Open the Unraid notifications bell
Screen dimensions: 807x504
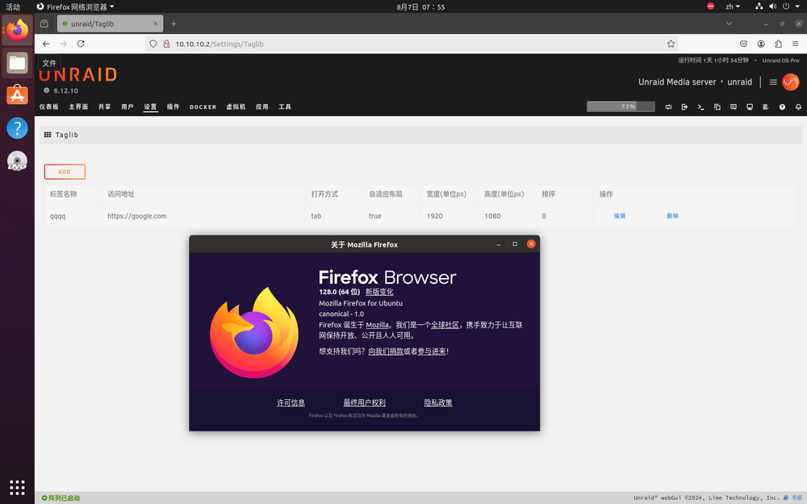click(798, 107)
